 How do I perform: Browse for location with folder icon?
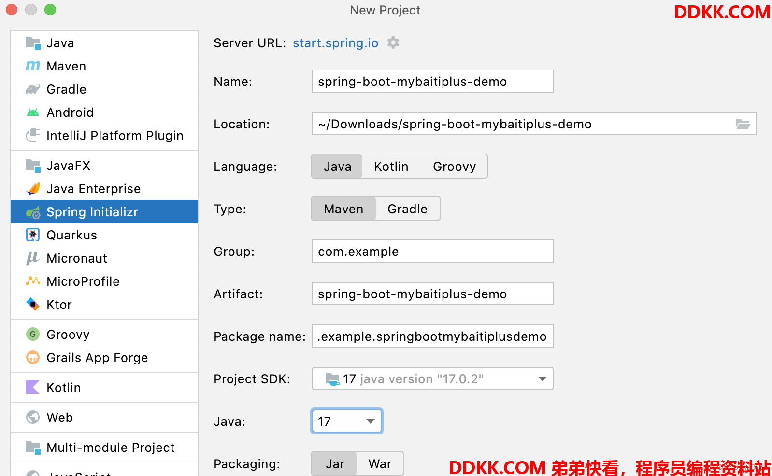tap(743, 124)
